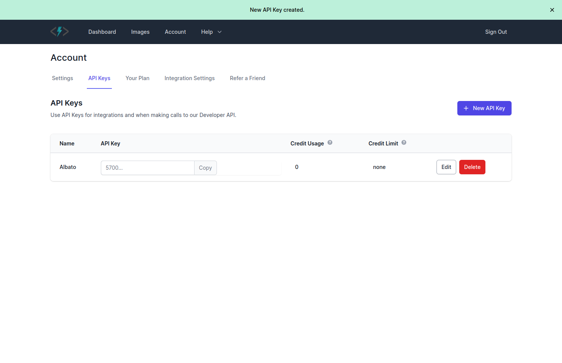The image size is (562, 363).
Task: Open the Credit Limit help tooltip icon
Action: coord(404,142)
